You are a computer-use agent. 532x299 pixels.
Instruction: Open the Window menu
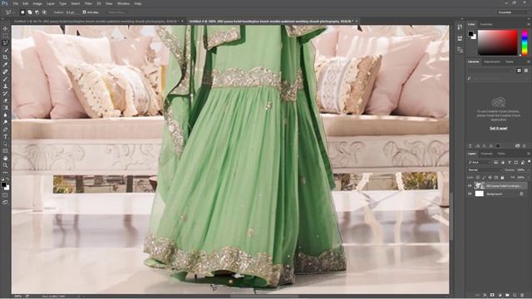click(x=123, y=3)
